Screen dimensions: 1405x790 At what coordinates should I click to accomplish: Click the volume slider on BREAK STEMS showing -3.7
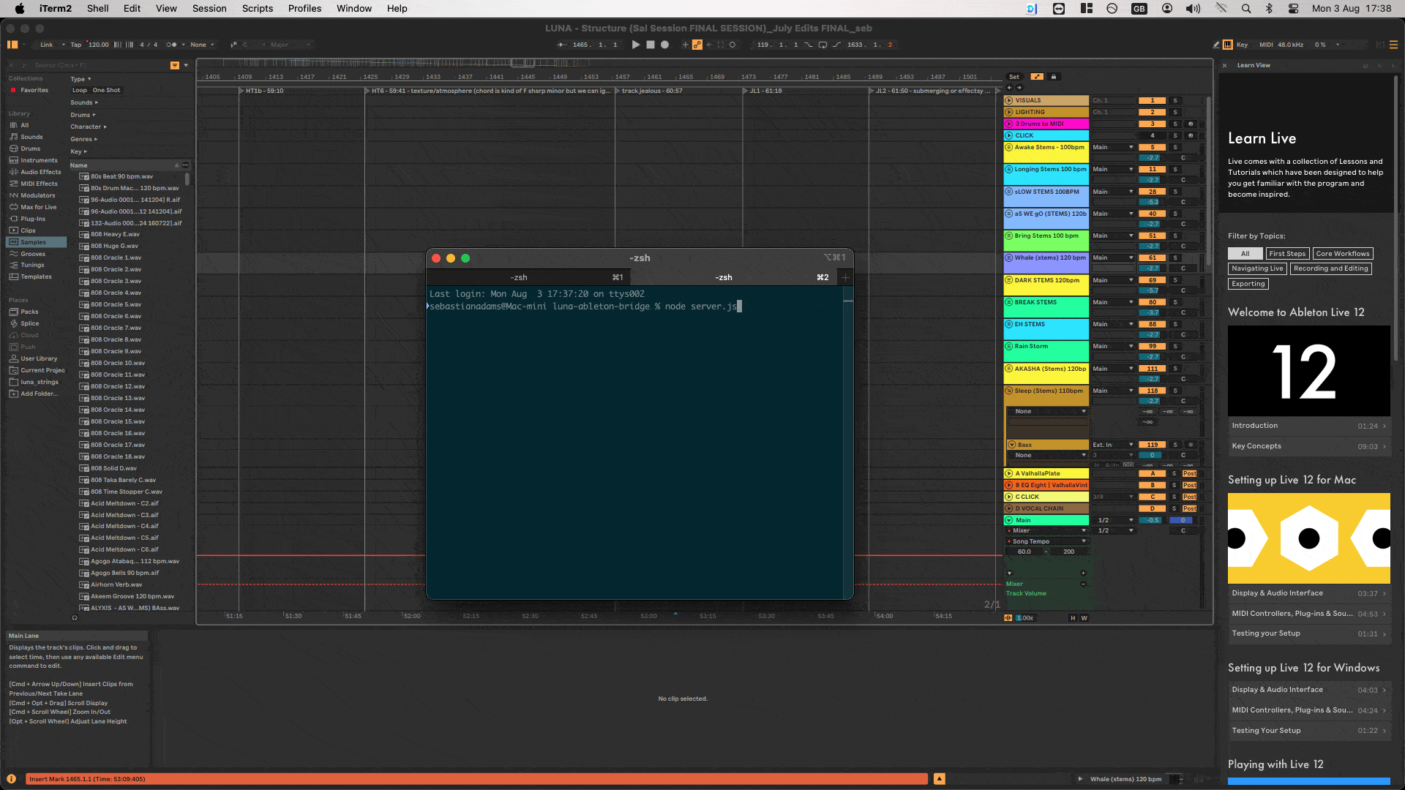point(1153,313)
